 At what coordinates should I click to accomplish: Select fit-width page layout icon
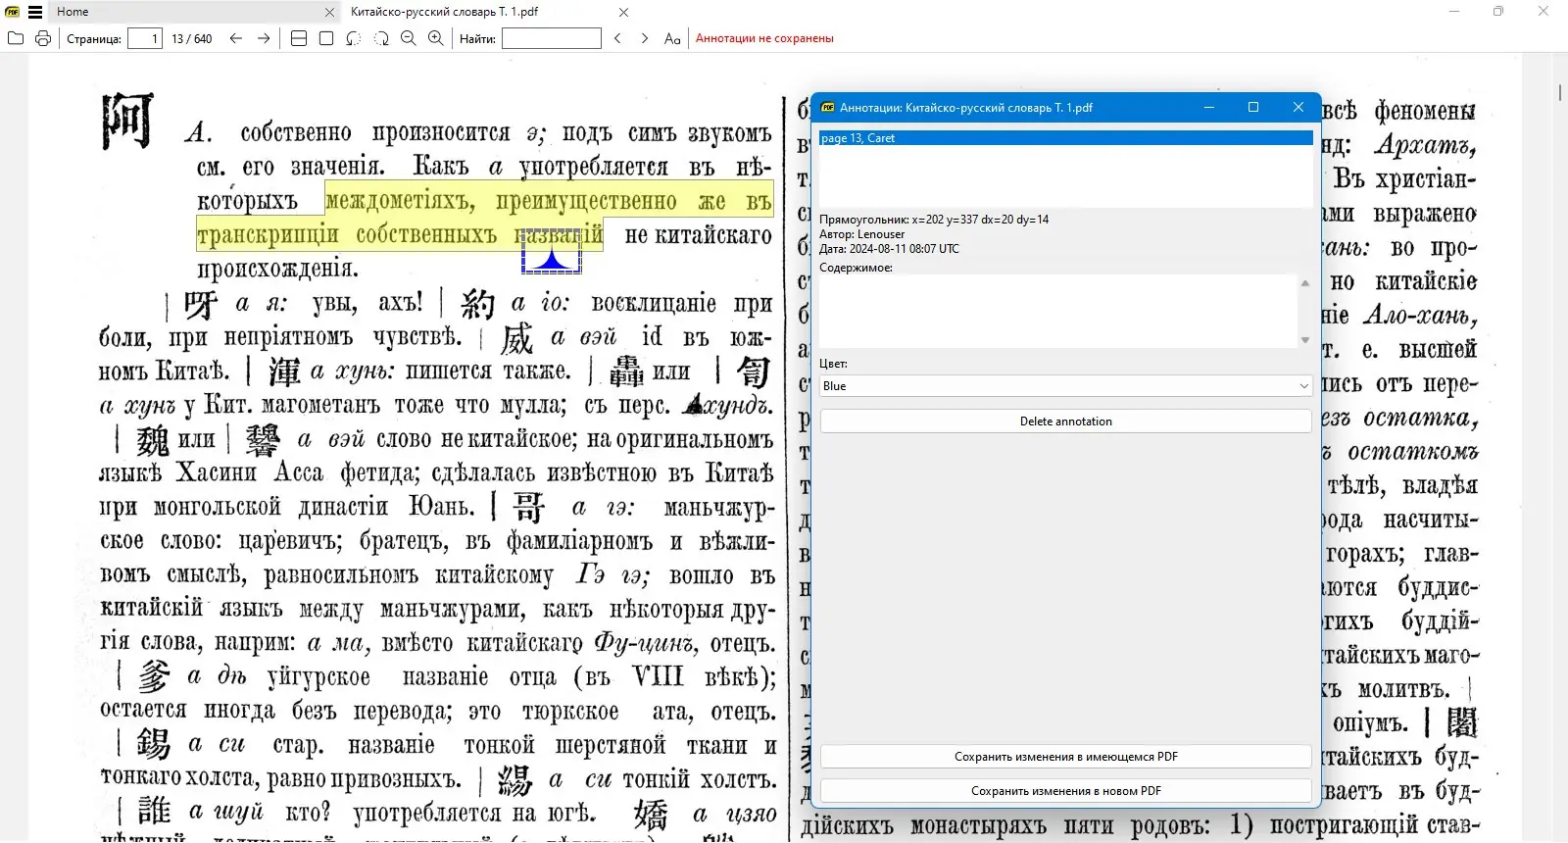click(299, 38)
